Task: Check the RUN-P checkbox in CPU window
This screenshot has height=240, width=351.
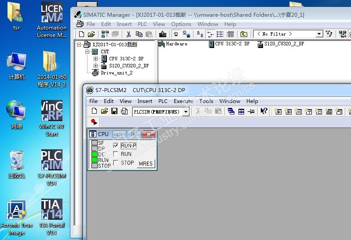Action: pyautogui.click(x=116, y=145)
